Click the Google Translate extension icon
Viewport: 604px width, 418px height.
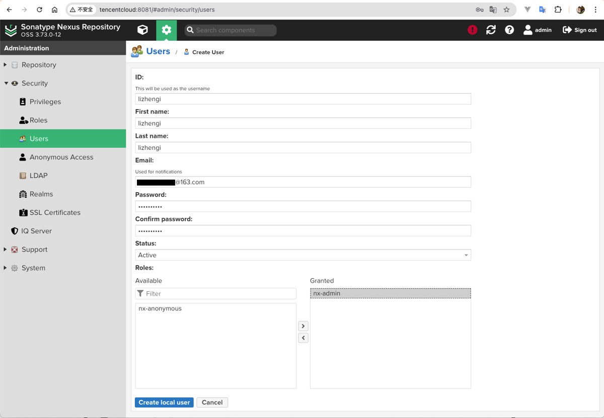click(542, 10)
